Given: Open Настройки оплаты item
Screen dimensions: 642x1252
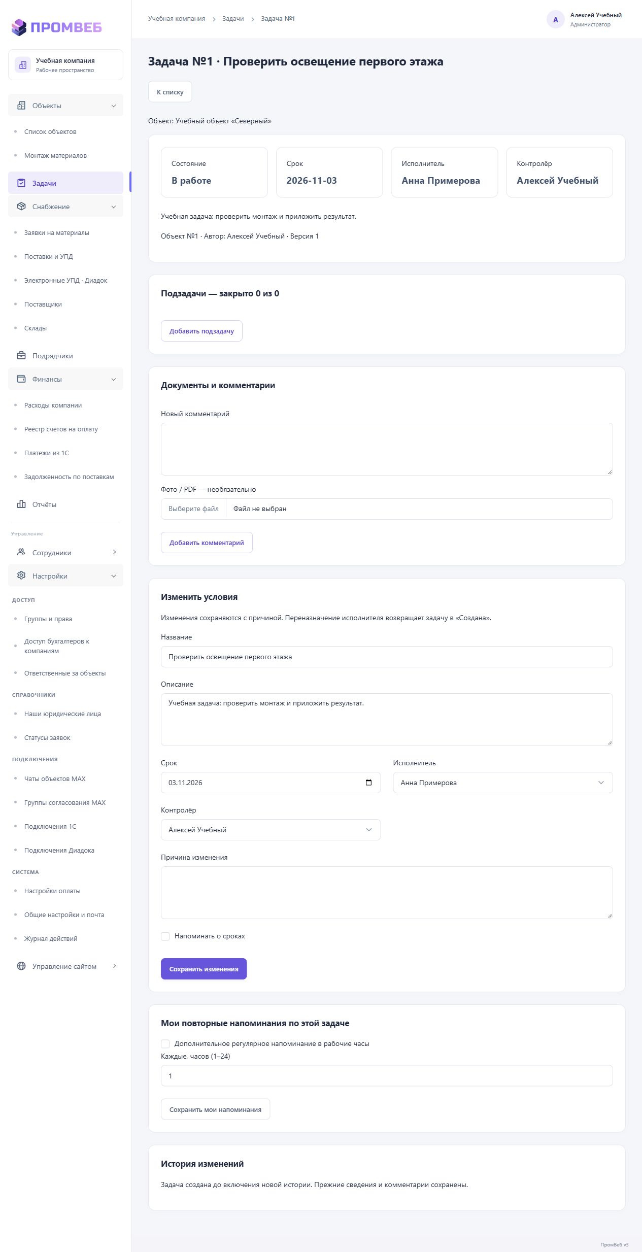Looking at the screenshot, I should point(52,891).
